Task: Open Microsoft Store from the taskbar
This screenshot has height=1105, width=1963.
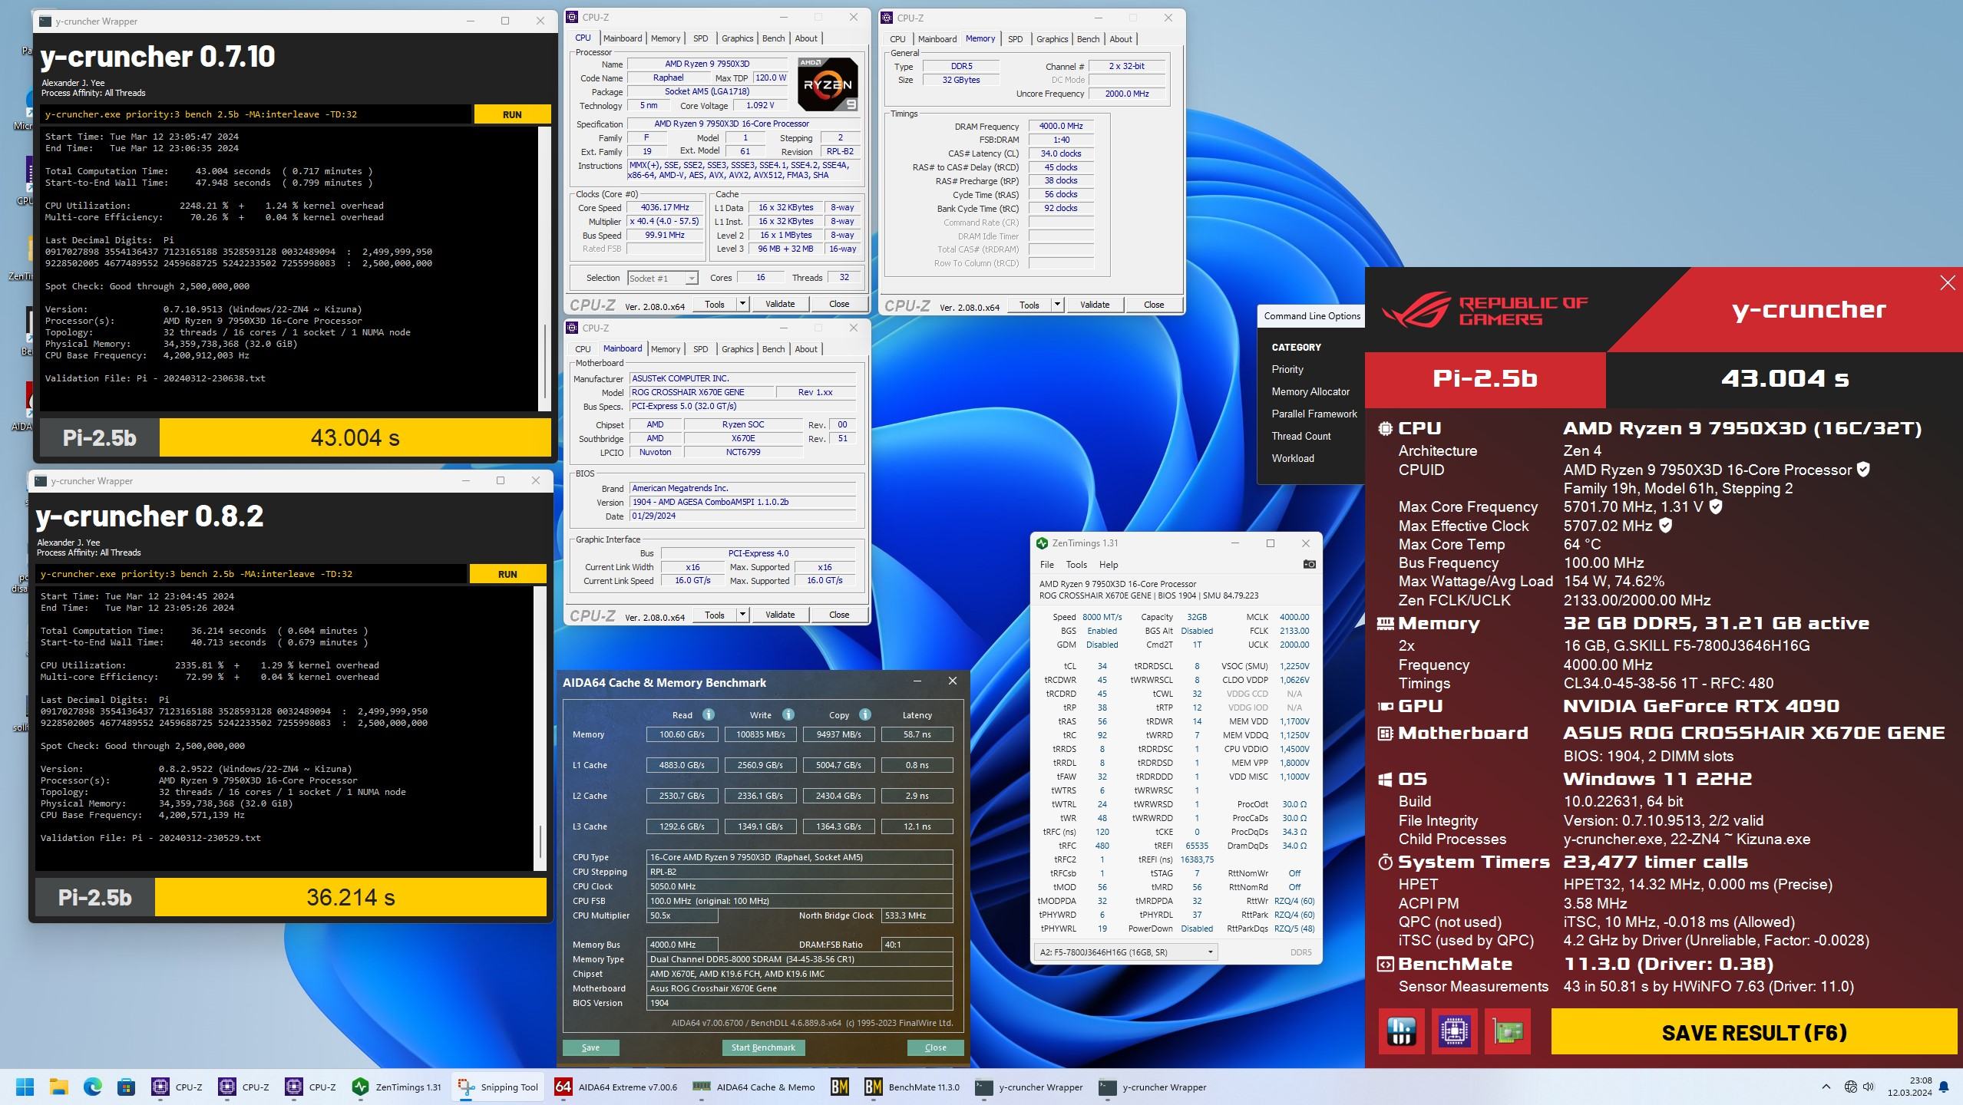Action: [127, 1087]
